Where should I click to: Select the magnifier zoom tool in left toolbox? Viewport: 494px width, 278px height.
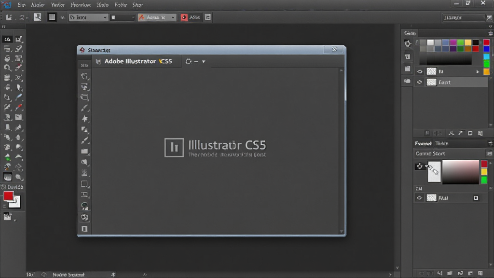pyautogui.click(x=7, y=68)
